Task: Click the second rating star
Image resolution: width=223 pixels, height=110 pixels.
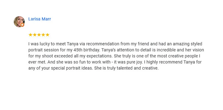Action: click(x=35, y=35)
